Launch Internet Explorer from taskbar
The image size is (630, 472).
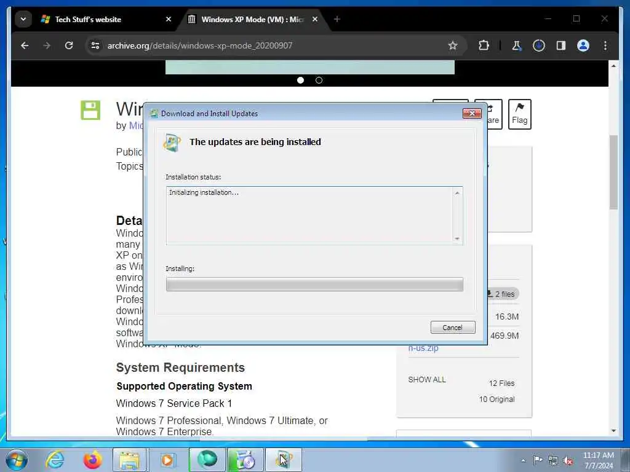(55, 460)
